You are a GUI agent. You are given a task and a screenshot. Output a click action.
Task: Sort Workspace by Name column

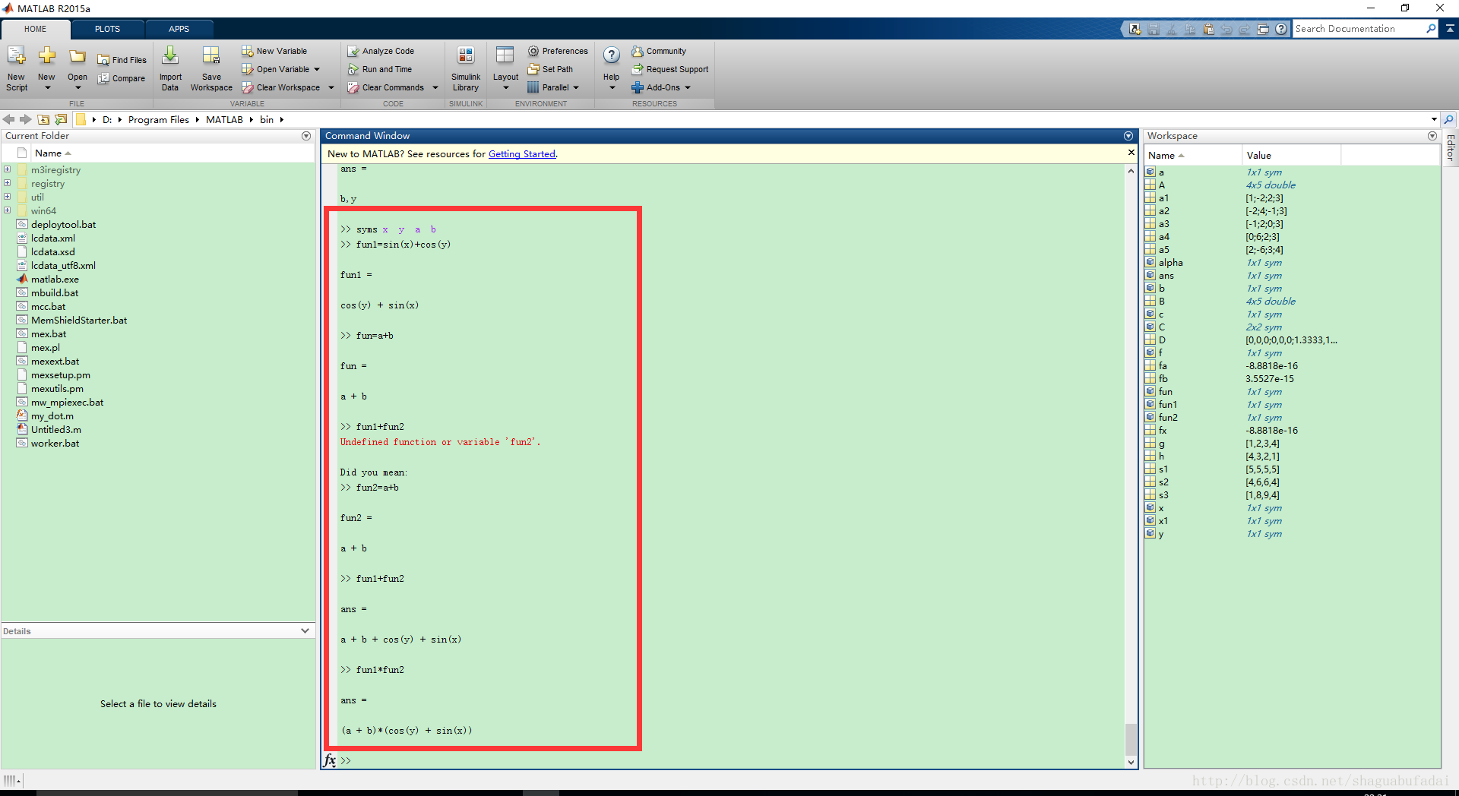click(x=1193, y=155)
